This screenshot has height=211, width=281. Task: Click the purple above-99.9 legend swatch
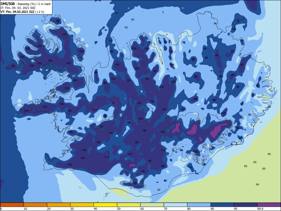coord(269,205)
